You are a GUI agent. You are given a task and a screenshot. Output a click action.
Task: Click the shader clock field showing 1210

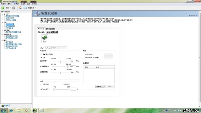coord(73,72)
